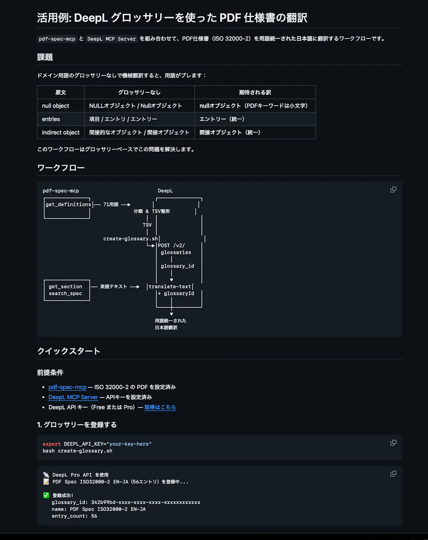Click the inline DeepL MCP Server code tag

(111, 39)
